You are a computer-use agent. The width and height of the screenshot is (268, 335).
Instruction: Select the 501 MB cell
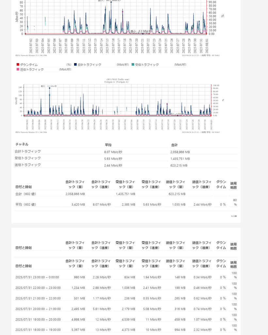[79, 298]
